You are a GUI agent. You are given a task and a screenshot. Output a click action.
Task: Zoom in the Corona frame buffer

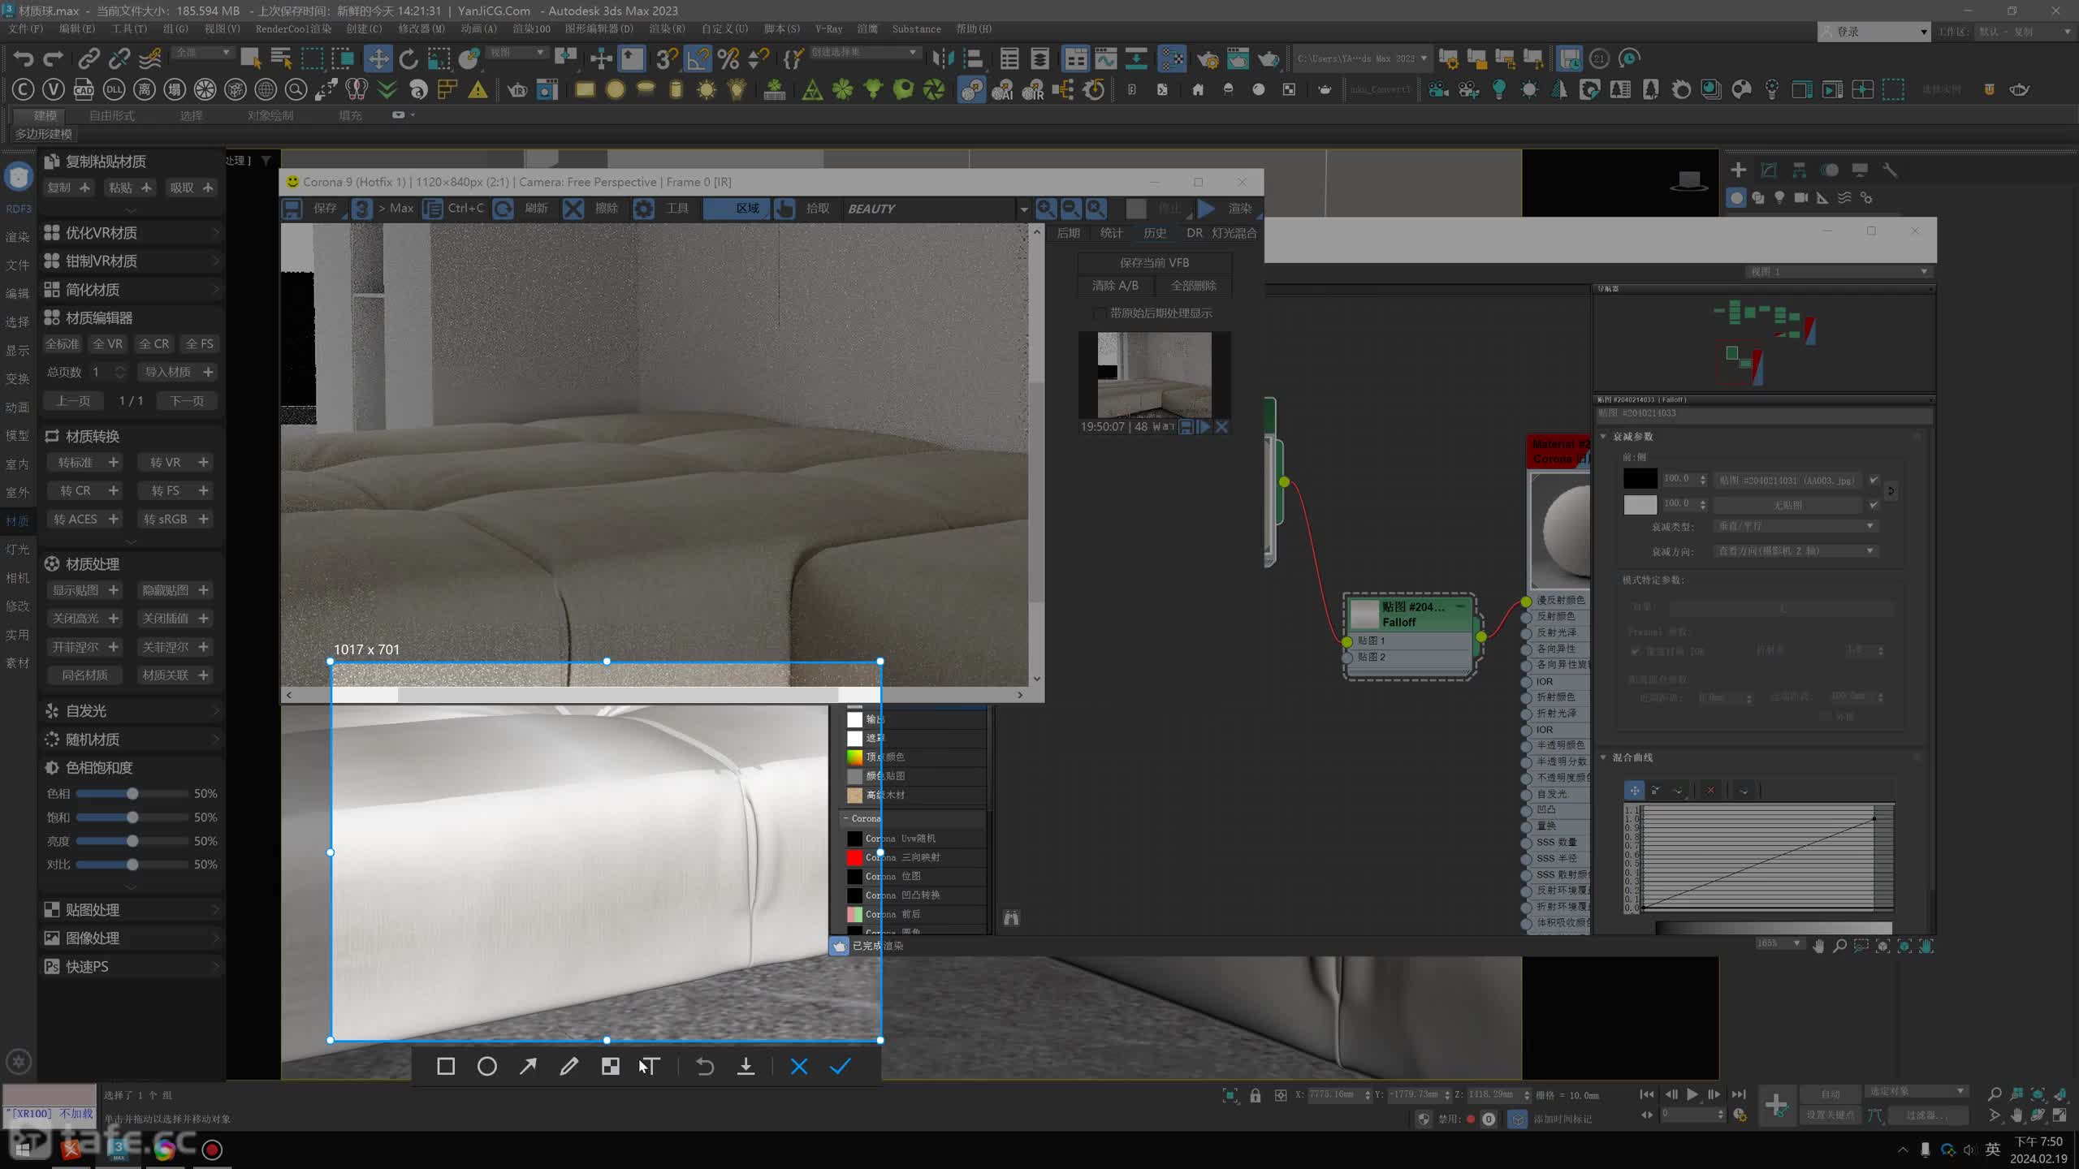point(1046,209)
